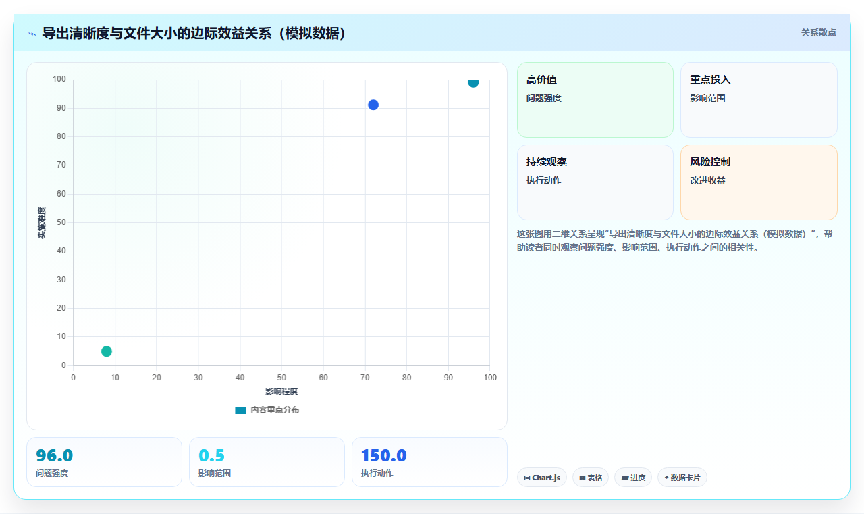Click the description paragraph starting 这张图用二维关系
Screen dimensions: 864x514
click(675, 240)
